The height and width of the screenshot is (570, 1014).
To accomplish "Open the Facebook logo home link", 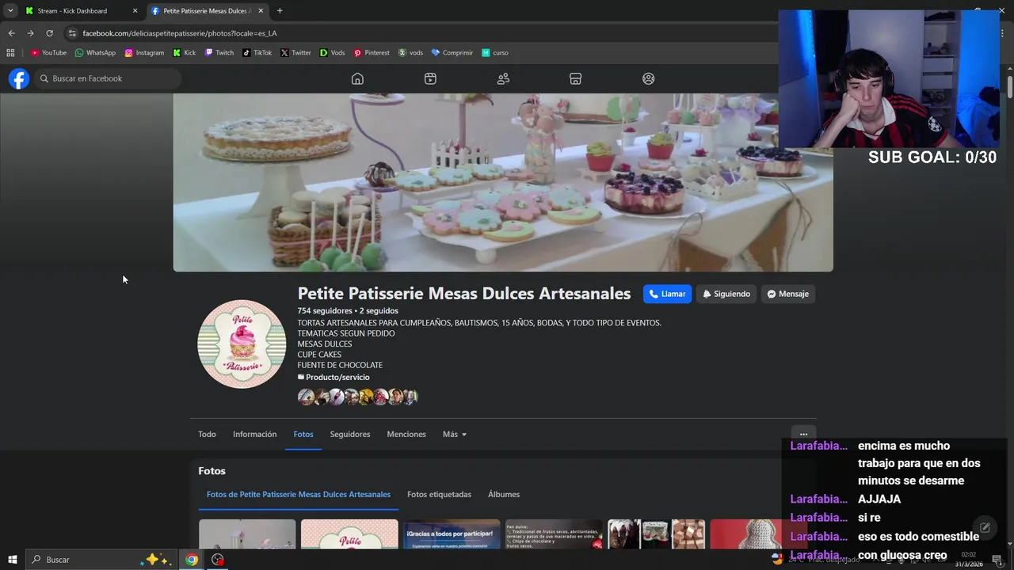I will (19, 78).
